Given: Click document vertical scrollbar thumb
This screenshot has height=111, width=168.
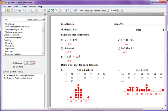Looking at the screenshot, I should click(x=165, y=23).
